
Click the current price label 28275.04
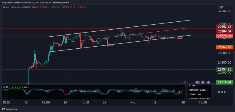coord(224,36)
